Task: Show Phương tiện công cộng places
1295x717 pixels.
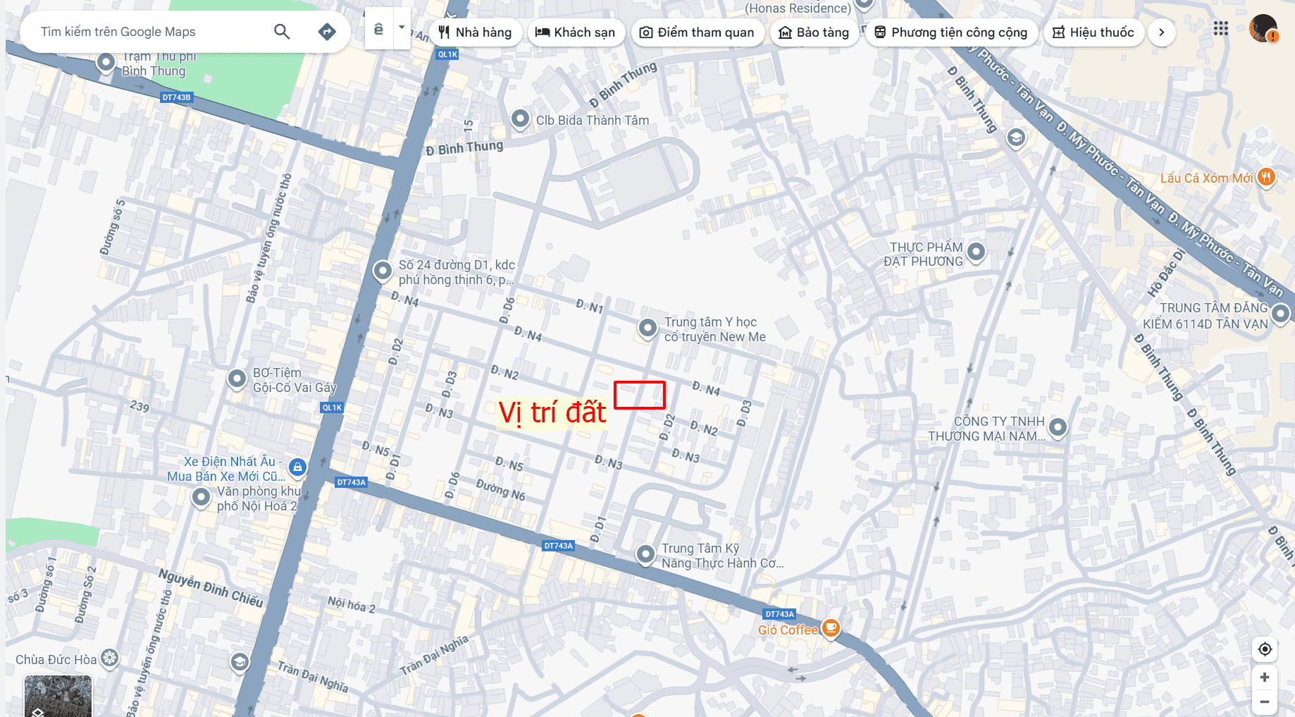Action: 951,32
